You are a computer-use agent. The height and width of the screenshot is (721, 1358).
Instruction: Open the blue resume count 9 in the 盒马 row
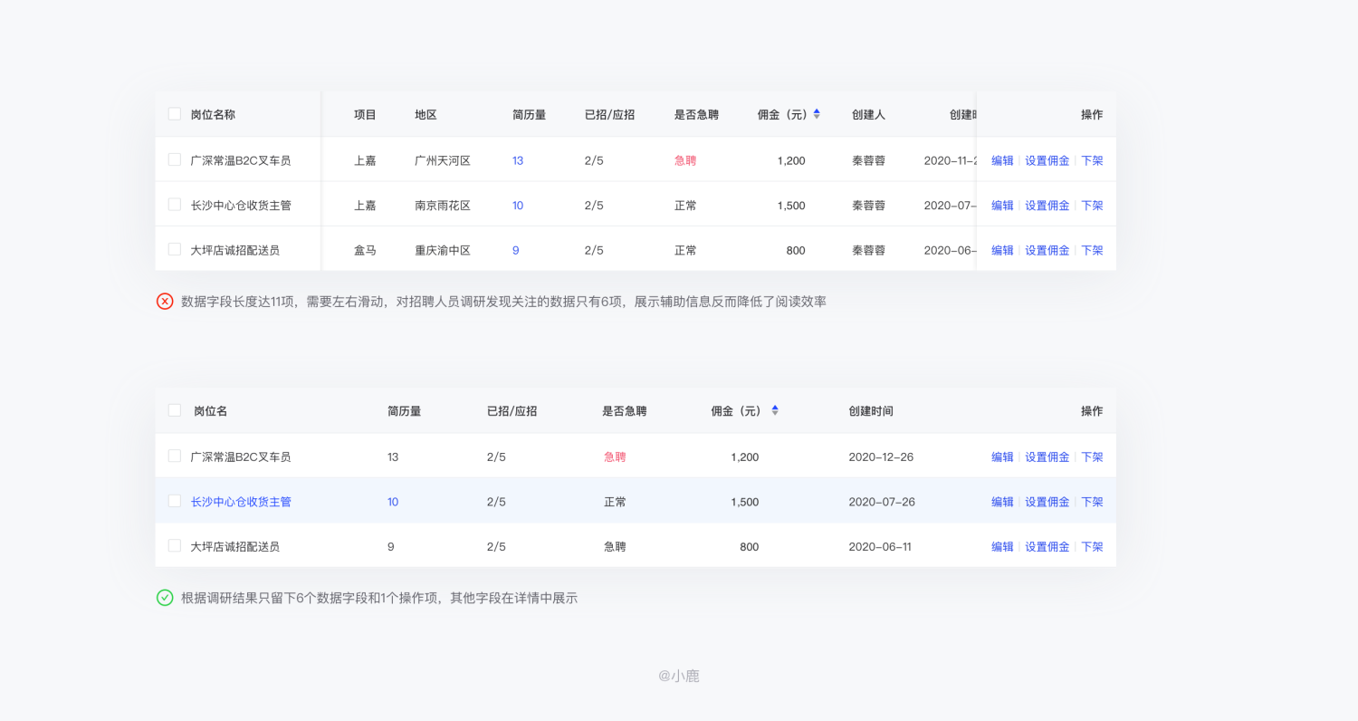(516, 250)
